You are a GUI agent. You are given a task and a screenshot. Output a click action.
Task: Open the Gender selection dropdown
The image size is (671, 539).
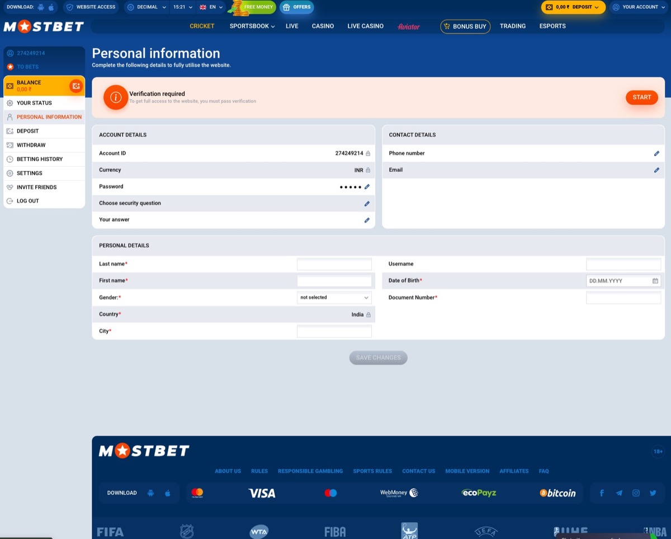(x=334, y=297)
